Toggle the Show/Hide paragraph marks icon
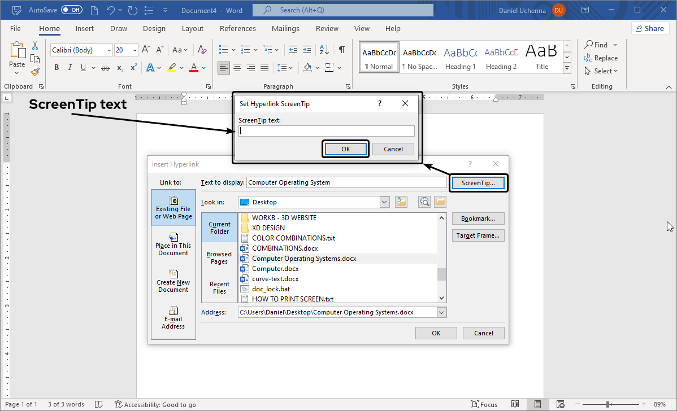 341,50
